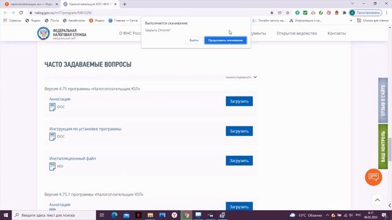Launch Microsoft Edge from the taskbar
392x220 pixels.
[115, 215]
